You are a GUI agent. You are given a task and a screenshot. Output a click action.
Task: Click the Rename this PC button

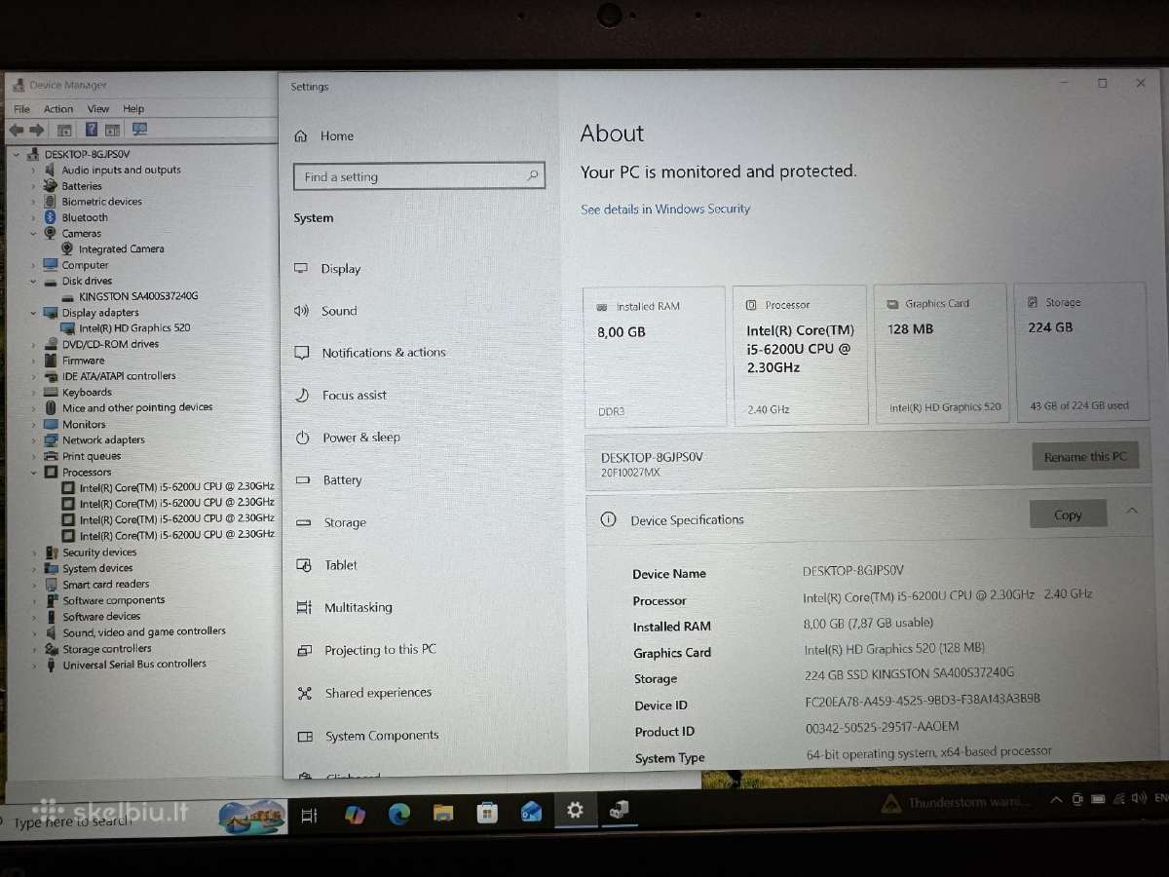(1085, 456)
